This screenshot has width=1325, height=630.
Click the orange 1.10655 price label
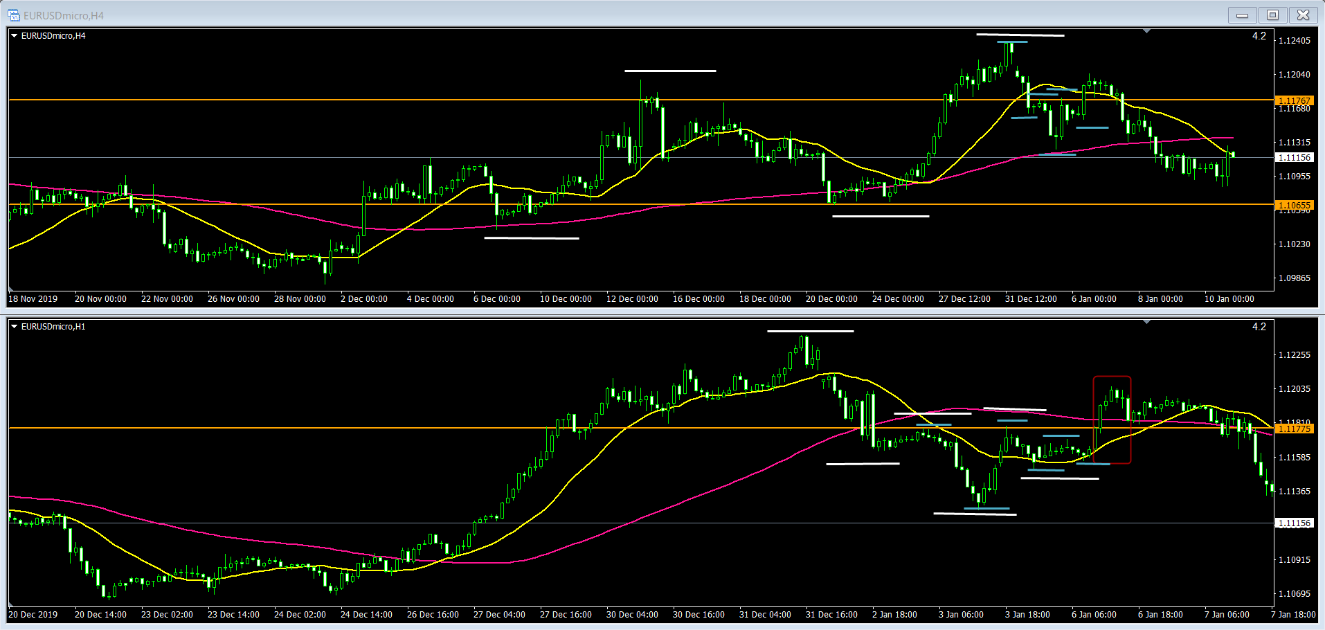(x=1294, y=205)
